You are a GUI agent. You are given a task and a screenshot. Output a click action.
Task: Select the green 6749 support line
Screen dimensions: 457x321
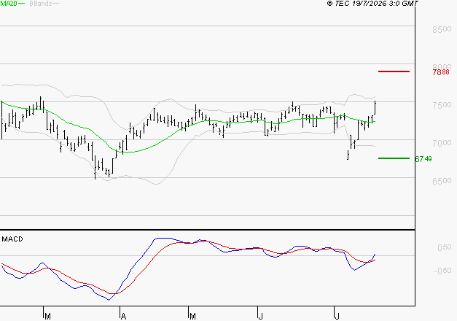[394, 158]
